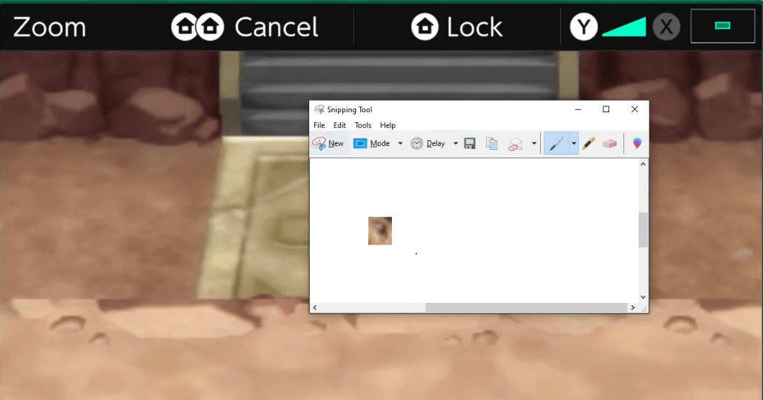Click the horizontal scrollbar thumb
Screen dimensions: 763x400
526,308
